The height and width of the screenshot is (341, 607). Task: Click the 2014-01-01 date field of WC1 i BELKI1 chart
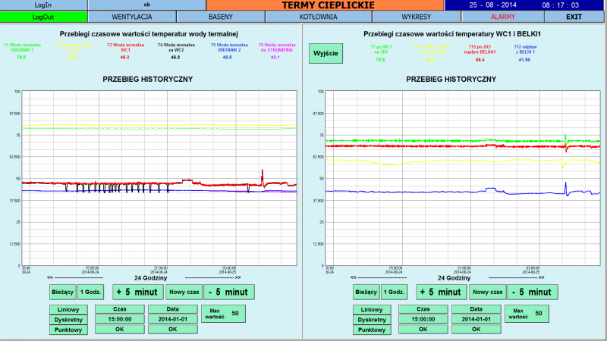(476, 319)
